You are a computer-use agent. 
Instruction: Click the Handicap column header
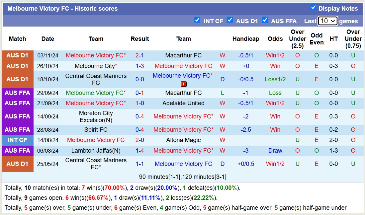click(x=246, y=39)
